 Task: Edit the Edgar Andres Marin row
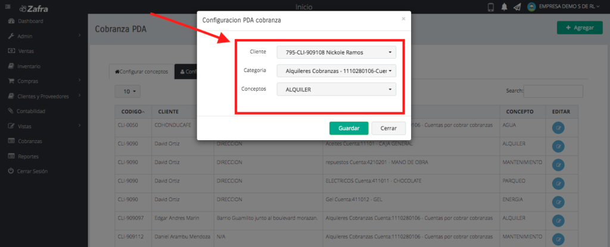point(558,221)
